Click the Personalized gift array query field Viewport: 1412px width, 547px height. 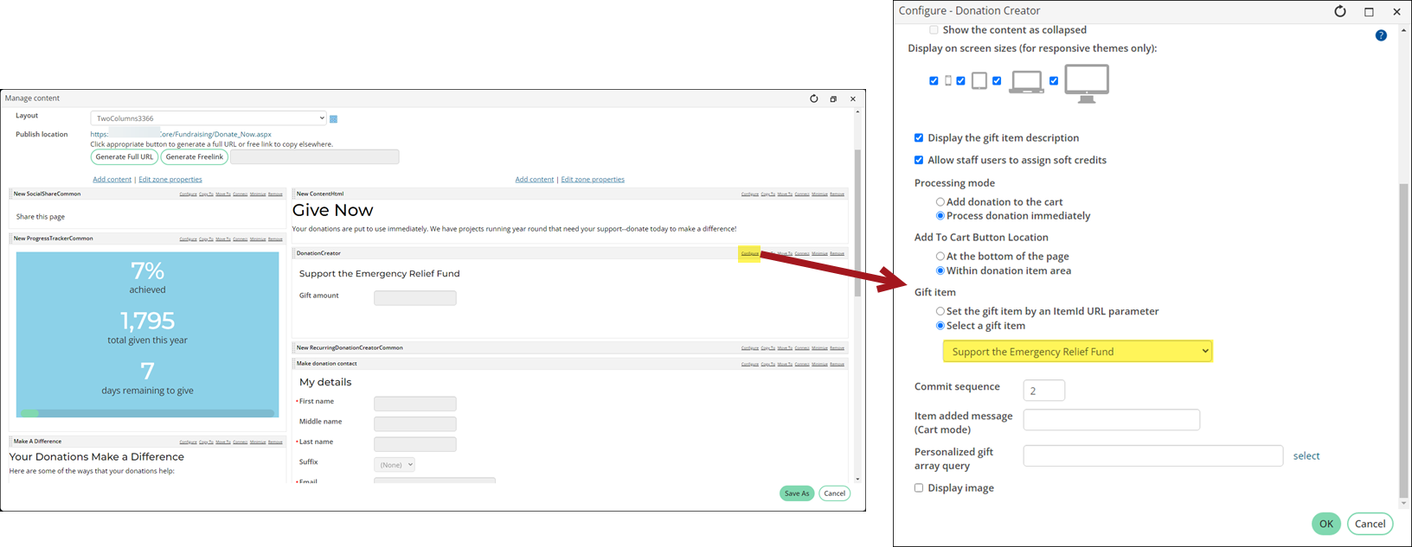coord(1153,456)
